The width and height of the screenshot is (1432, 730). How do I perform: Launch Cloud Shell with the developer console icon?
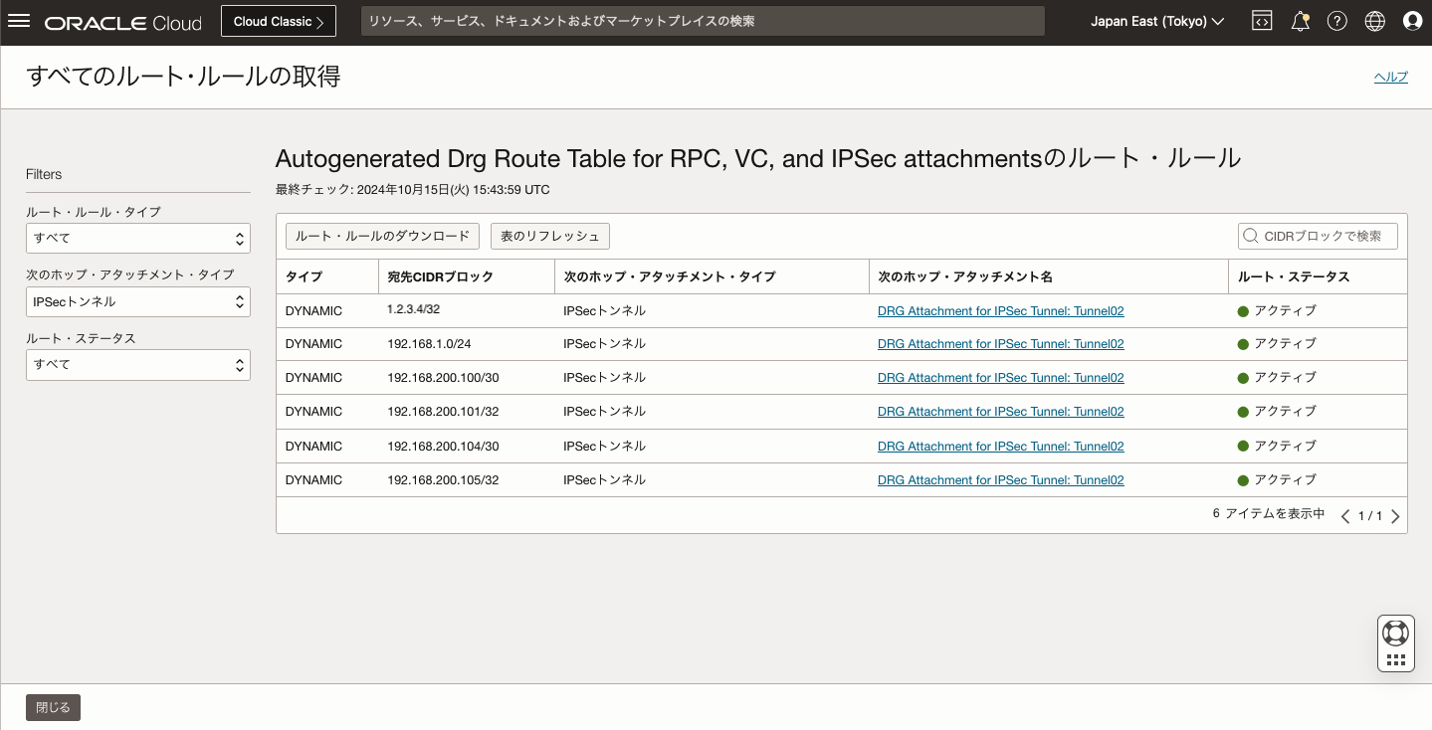pos(1261,21)
